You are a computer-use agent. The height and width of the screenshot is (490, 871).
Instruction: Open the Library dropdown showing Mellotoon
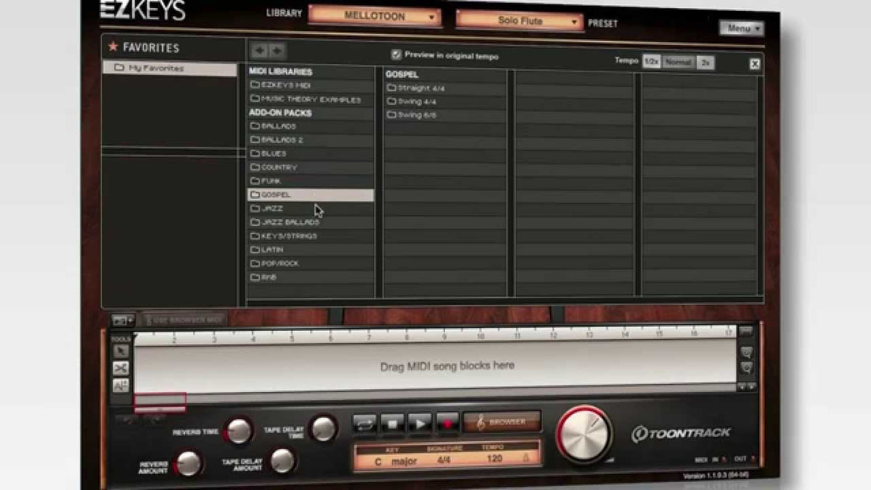(375, 17)
